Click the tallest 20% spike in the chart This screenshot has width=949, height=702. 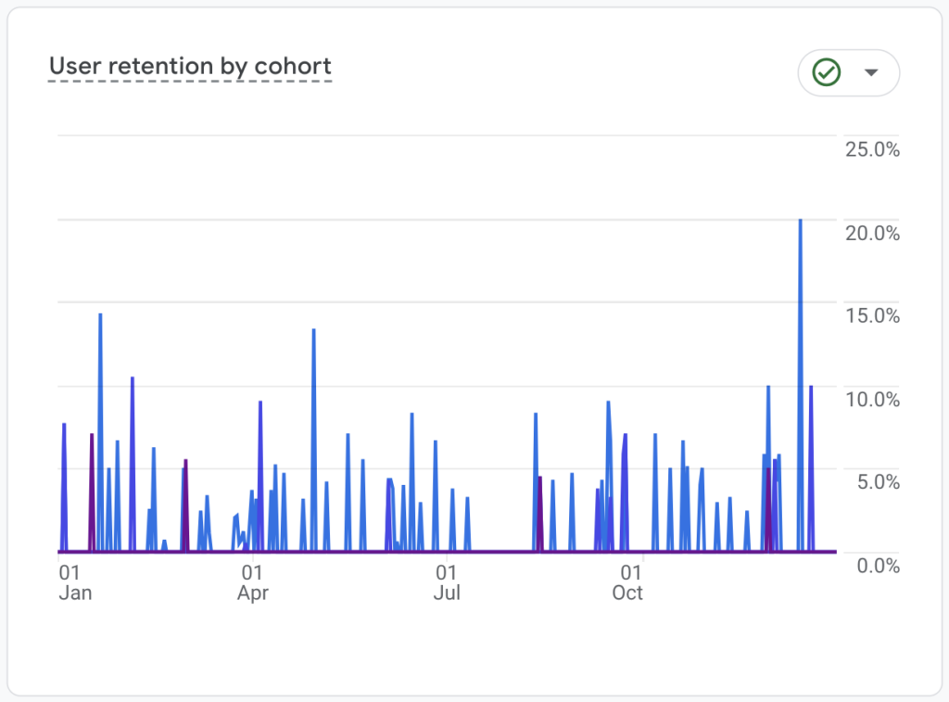800,223
